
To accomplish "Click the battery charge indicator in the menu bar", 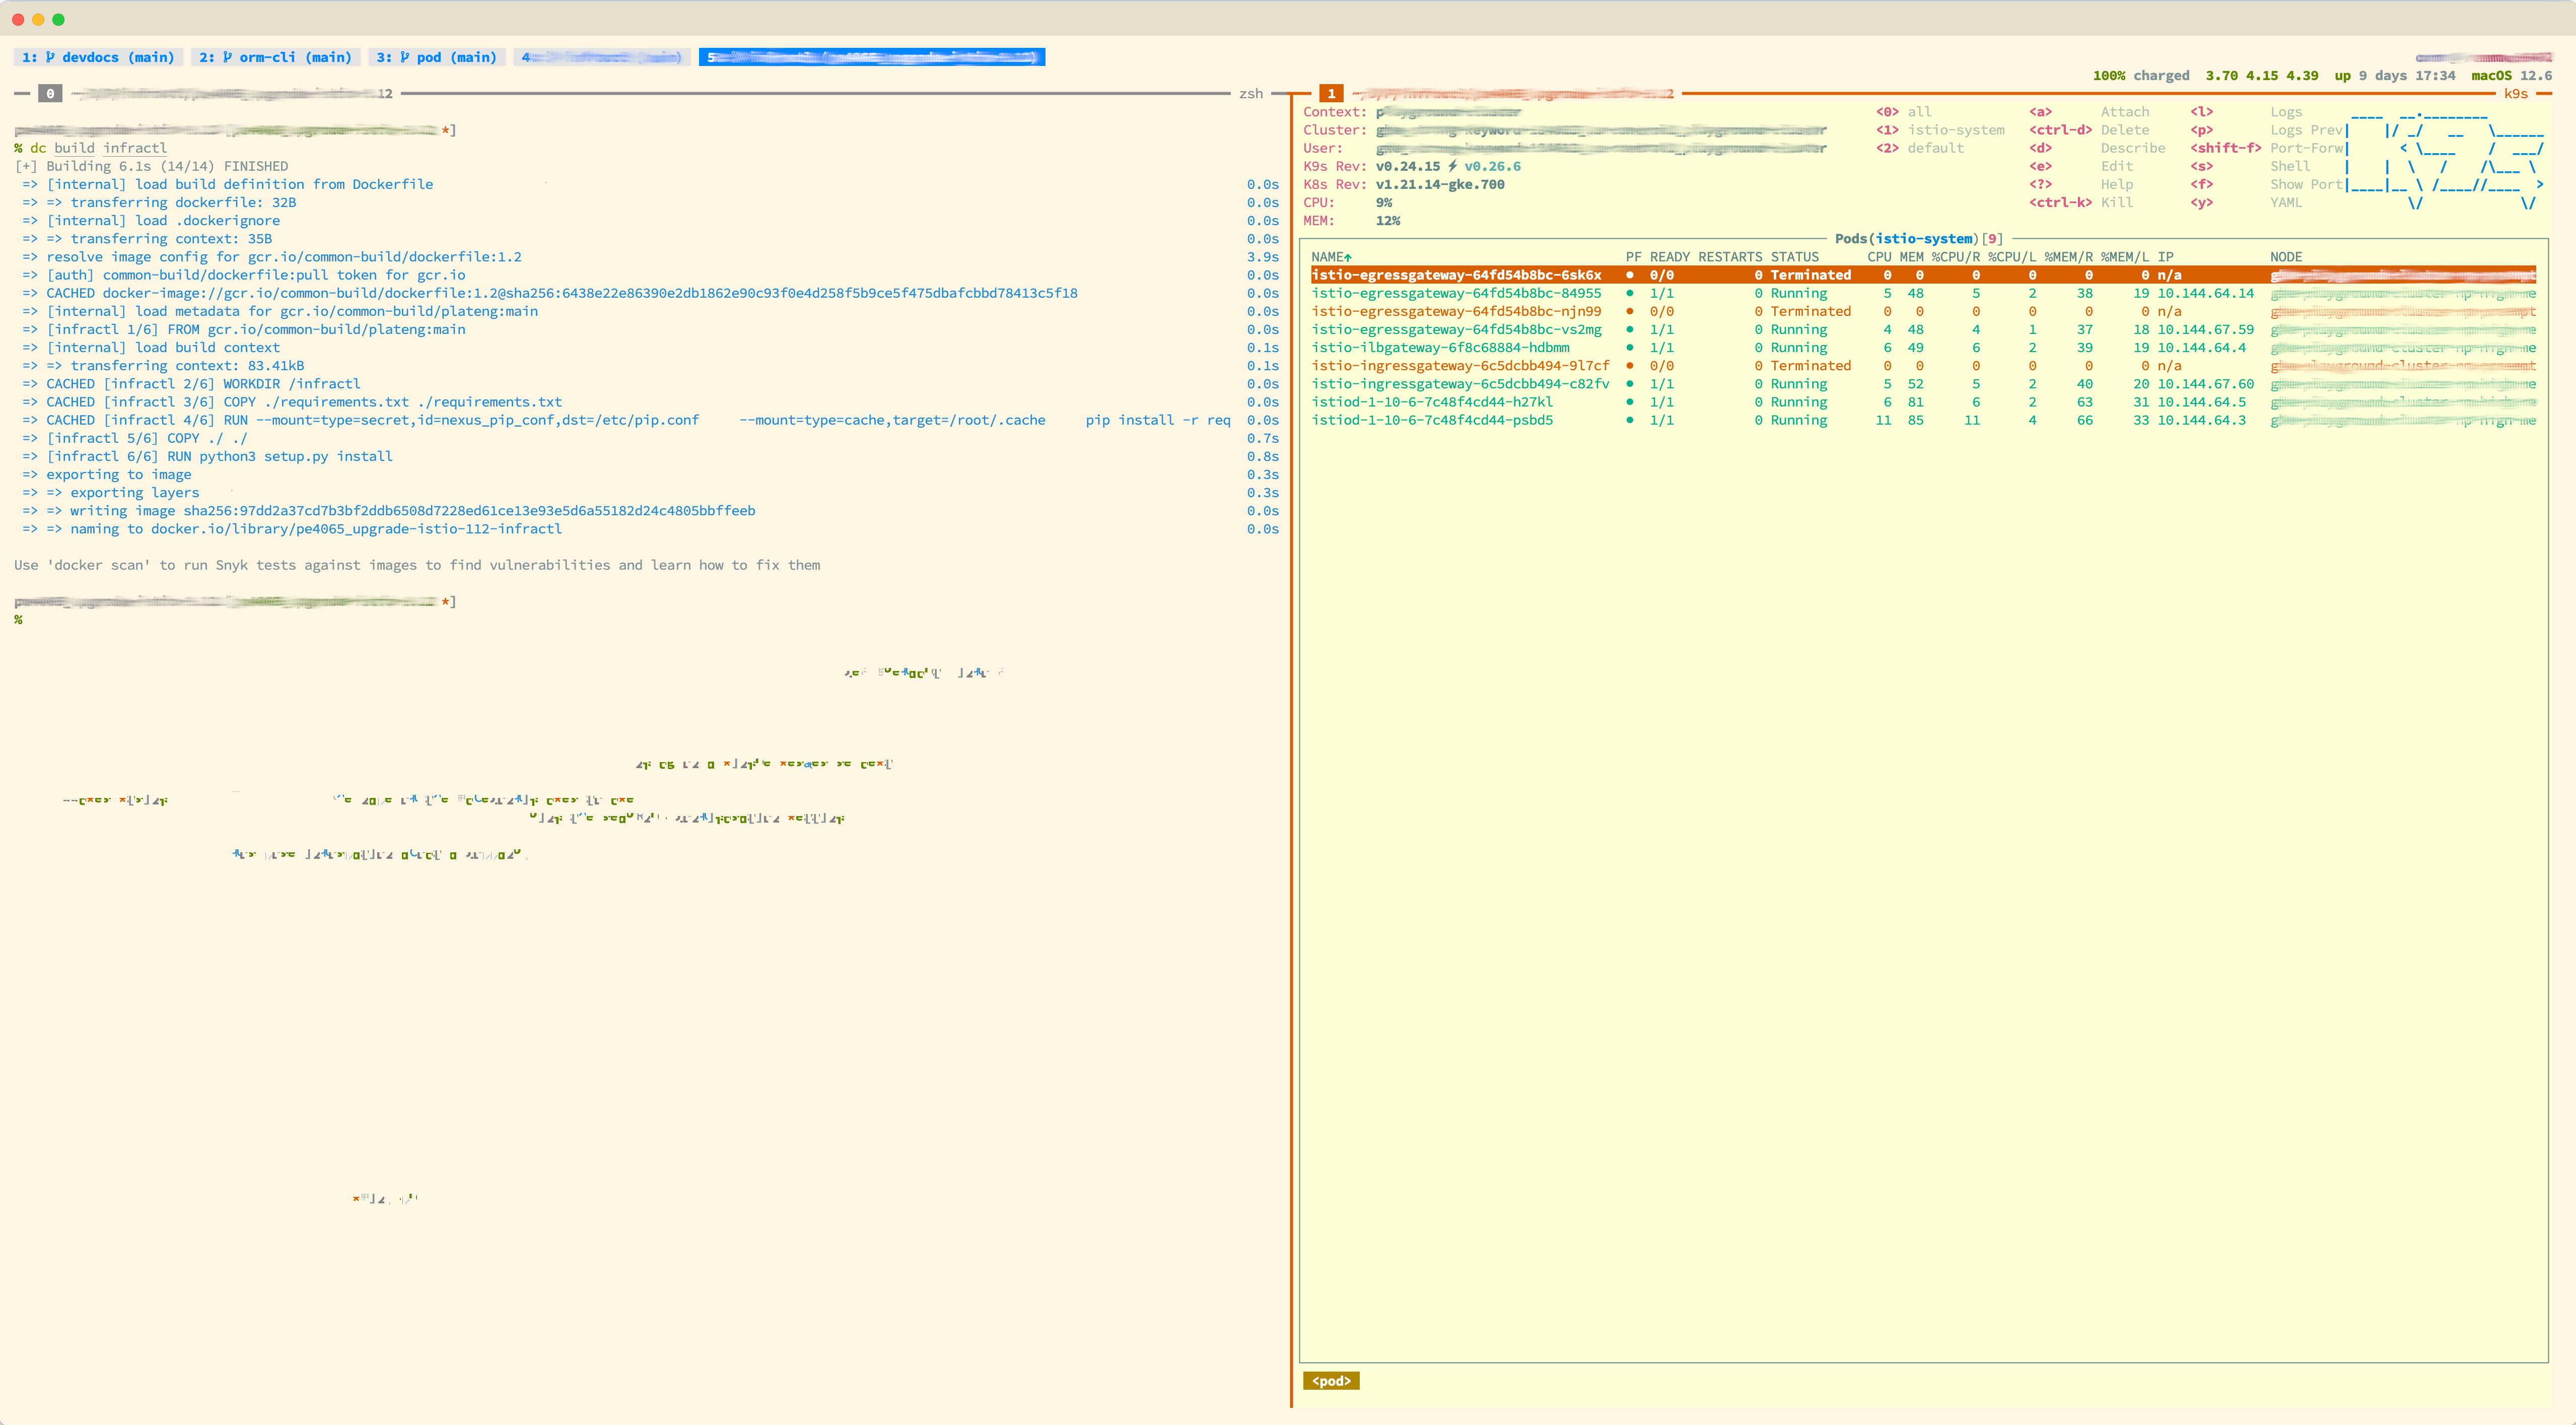I will click(x=2140, y=75).
